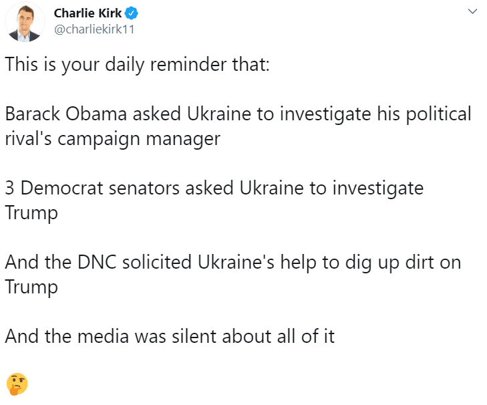Click 'And the media was silent' sentence
This screenshot has width=487, height=405.
(170, 336)
